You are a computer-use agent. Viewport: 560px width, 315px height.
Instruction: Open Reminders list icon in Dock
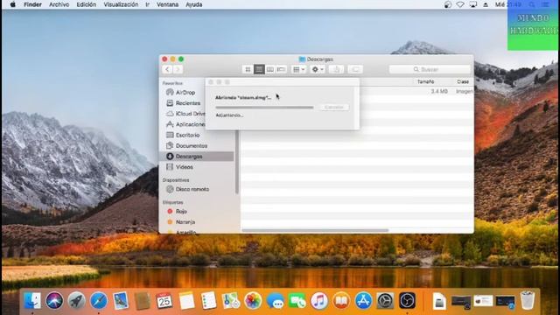(208, 301)
